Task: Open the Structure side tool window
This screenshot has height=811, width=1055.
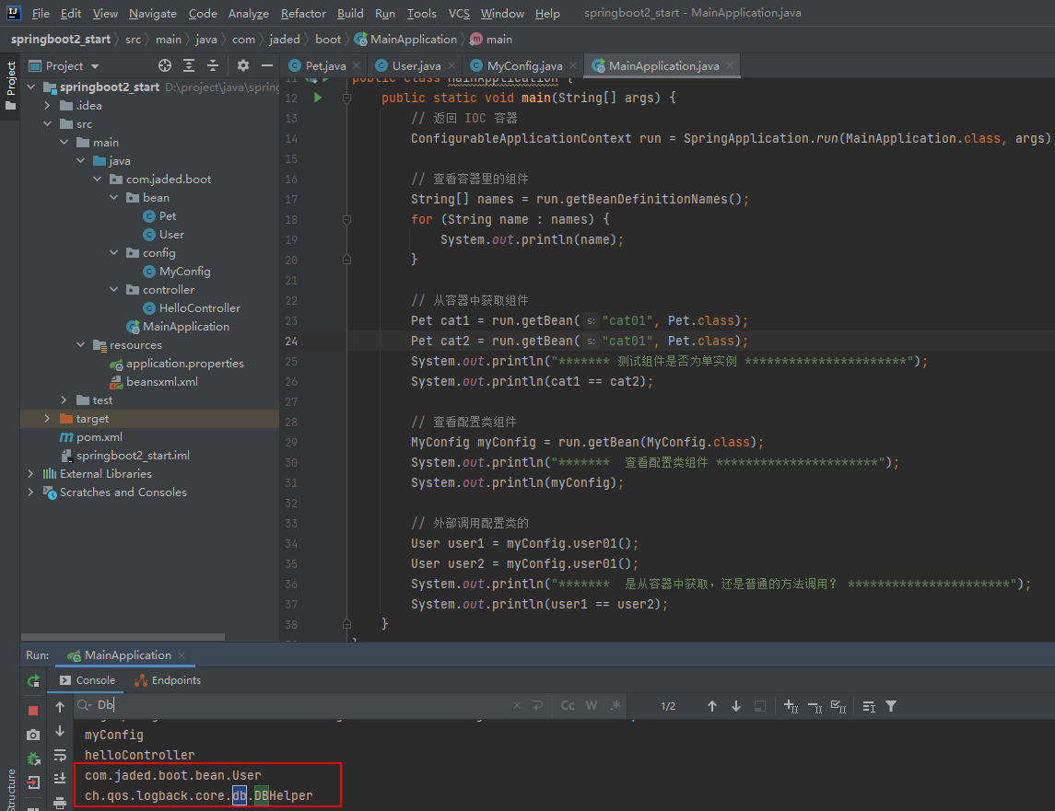Action: [x=11, y=789]
